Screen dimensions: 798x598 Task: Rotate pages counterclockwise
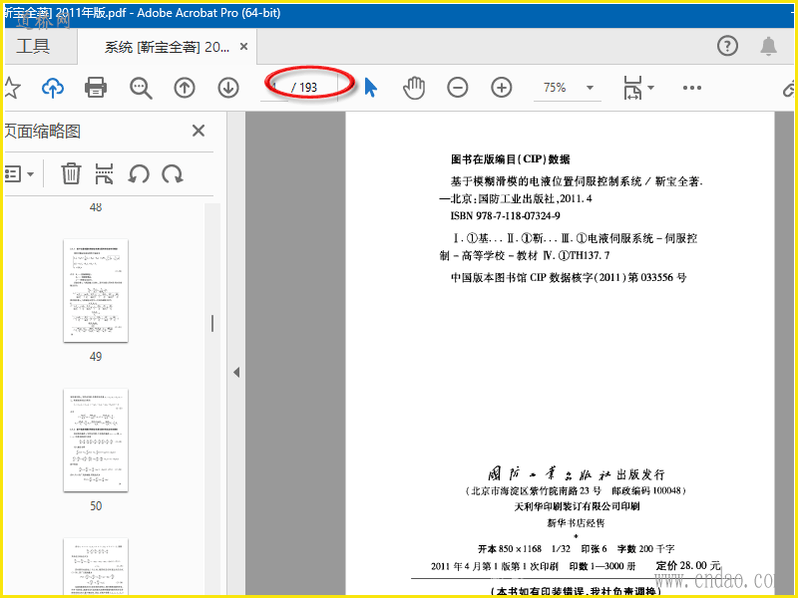point(139,173)
